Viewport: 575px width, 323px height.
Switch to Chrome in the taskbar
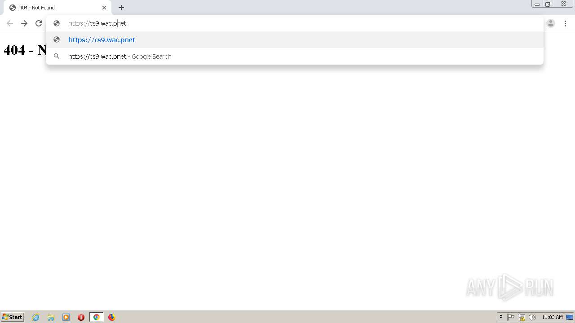coord(96,317)
